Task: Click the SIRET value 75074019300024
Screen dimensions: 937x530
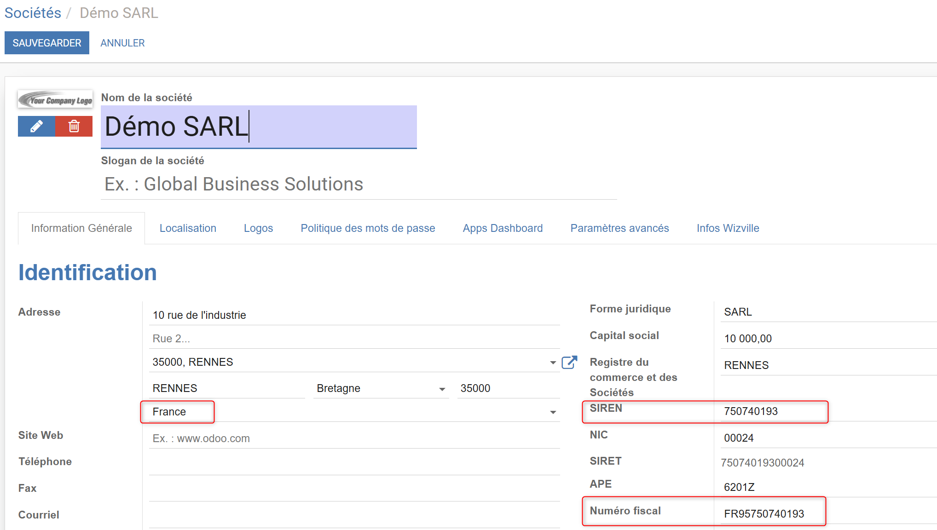Action: pos(762,463)
